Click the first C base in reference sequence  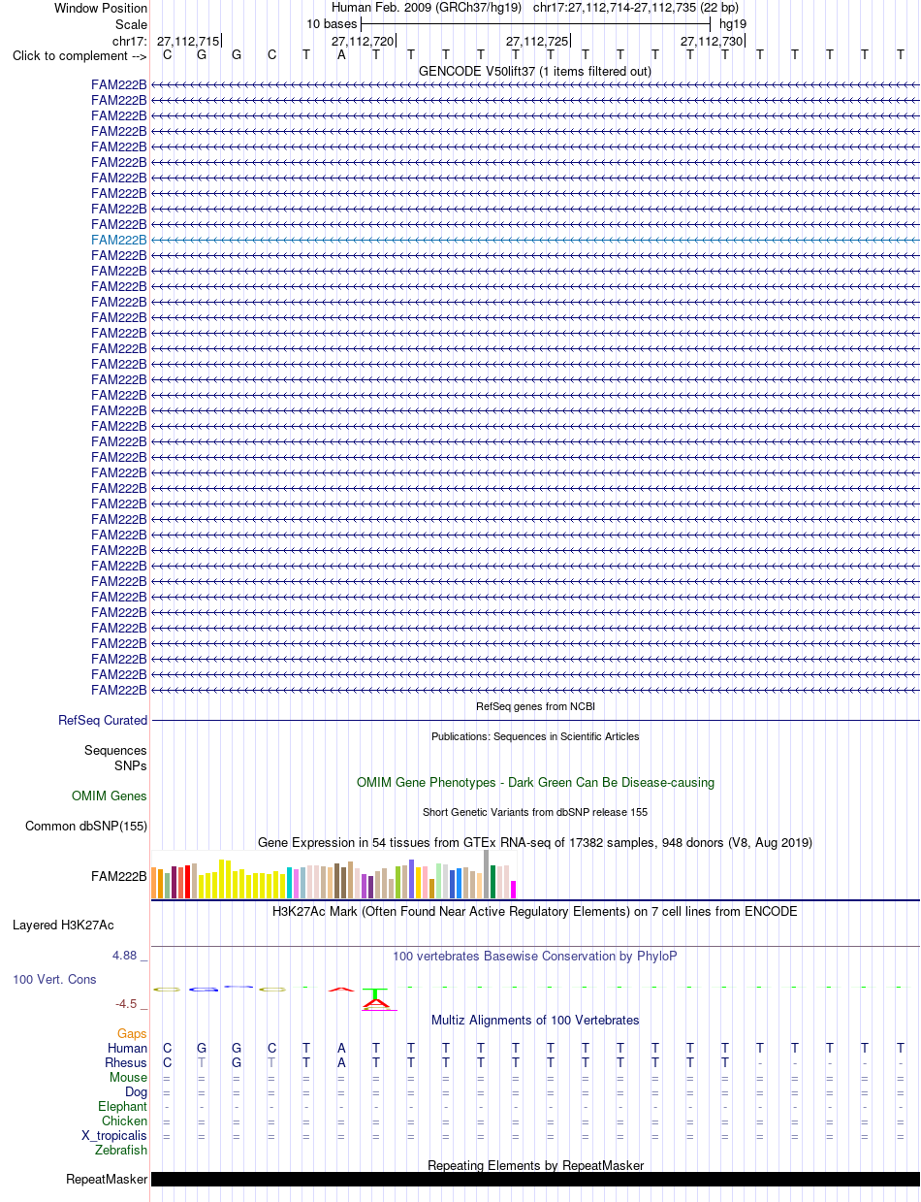167,54
